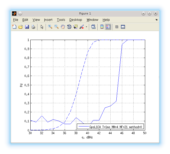This screenshot has width=170, height=154.
Task: Pick the Data Cursor tool
Action: [x=75, y=27]
